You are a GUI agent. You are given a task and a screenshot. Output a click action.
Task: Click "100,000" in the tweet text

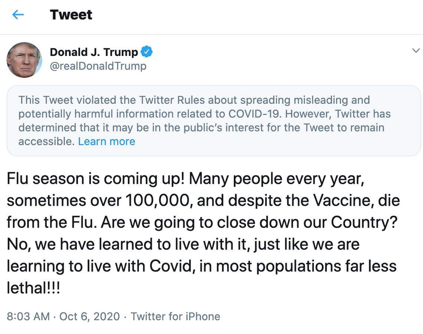tap(158, 201)
